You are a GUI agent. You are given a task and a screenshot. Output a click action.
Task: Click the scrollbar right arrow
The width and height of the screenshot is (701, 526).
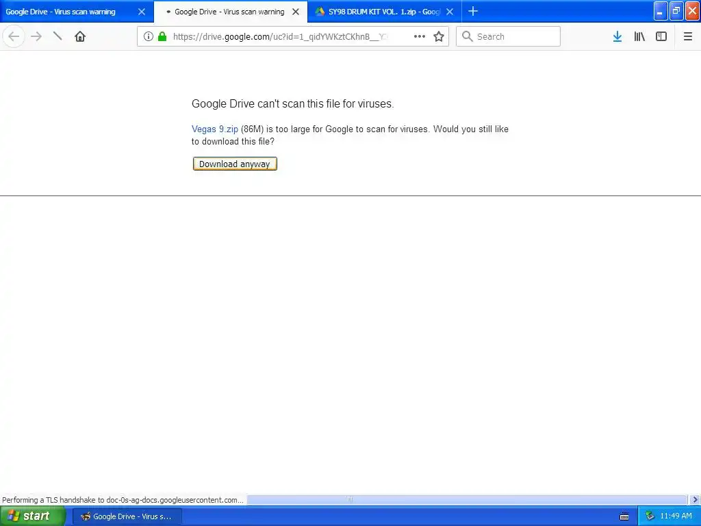[695, 499]
